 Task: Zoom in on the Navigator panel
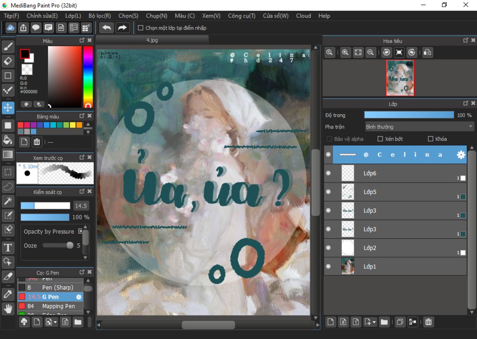pos(345,52)
